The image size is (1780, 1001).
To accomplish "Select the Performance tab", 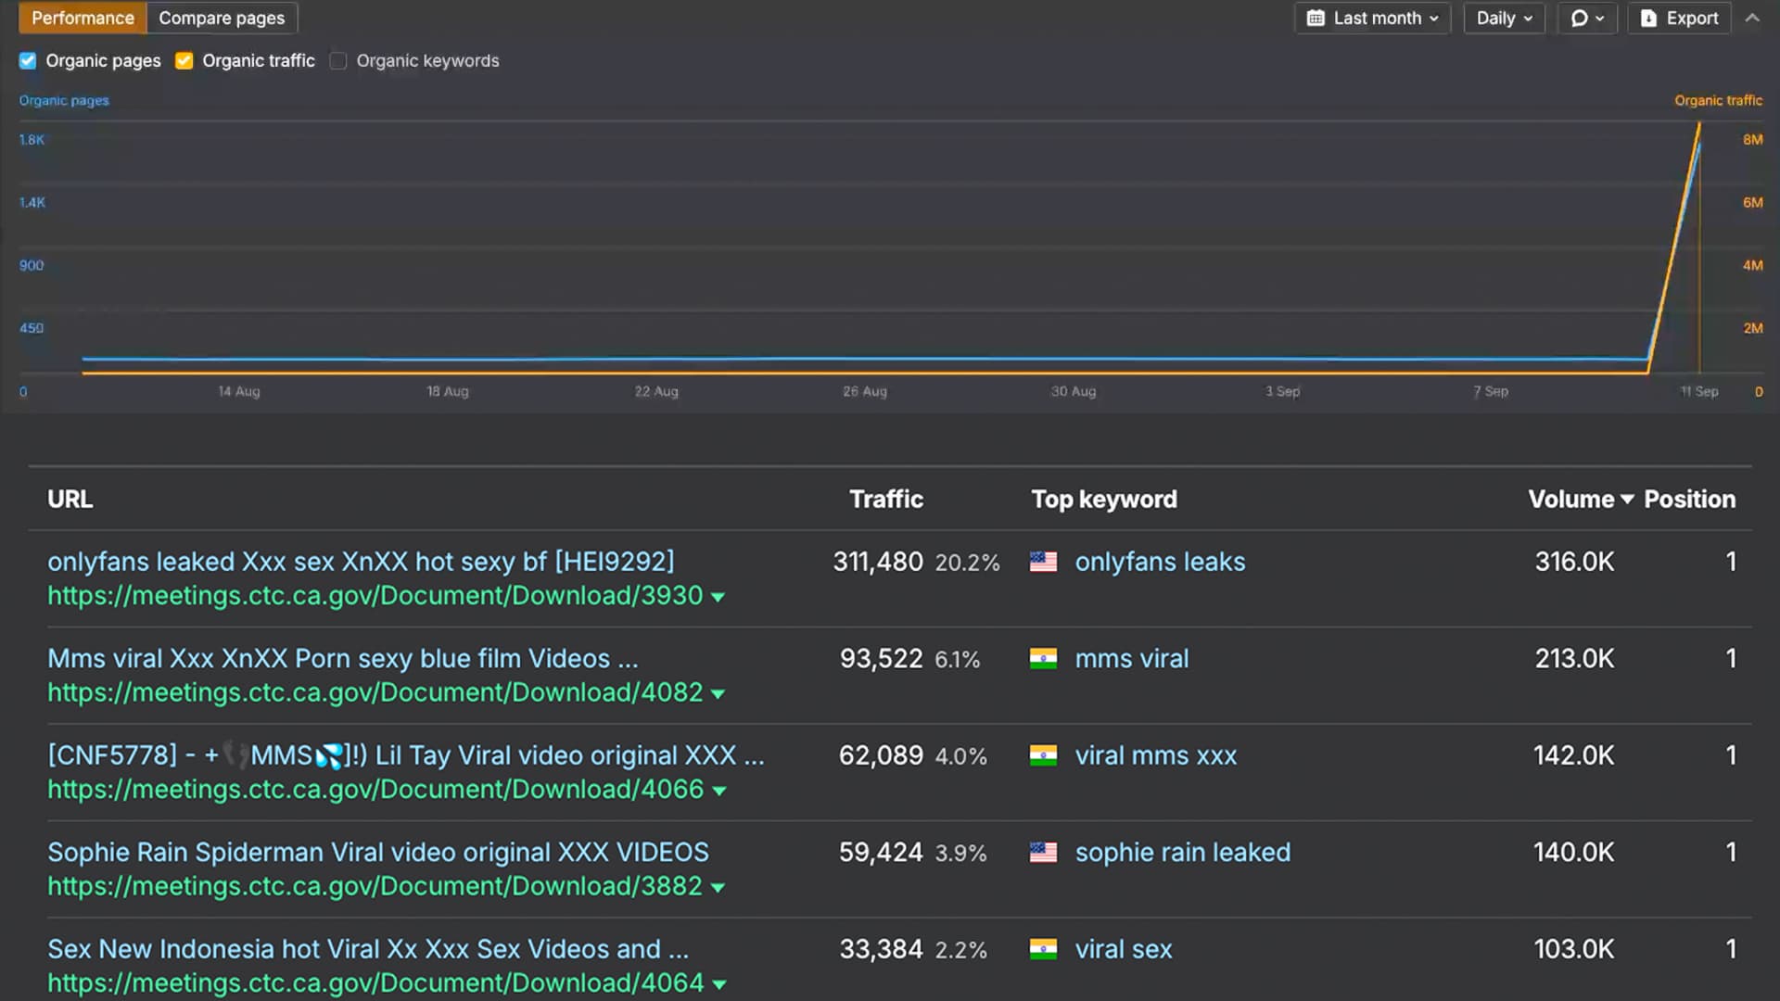I will coord(82,18).
